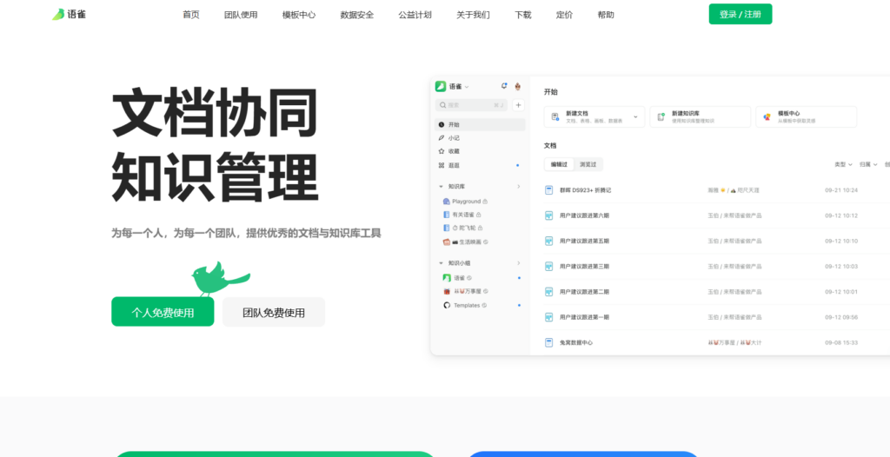Open the 有关语雀 knowledge base

462,215
